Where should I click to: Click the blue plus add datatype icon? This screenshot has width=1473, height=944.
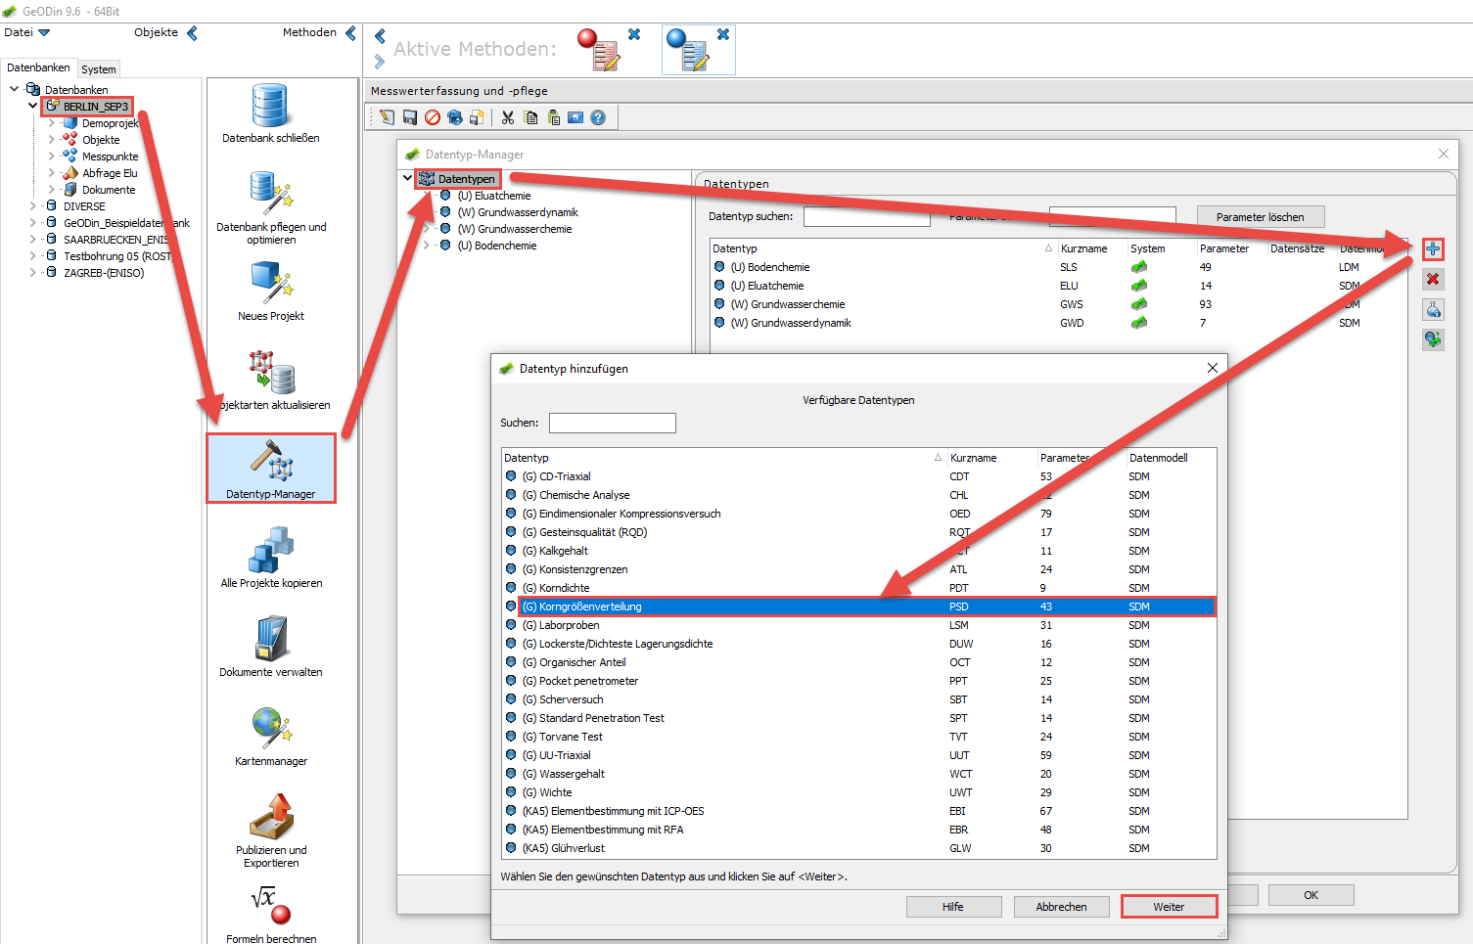[x=1433, y=249]
